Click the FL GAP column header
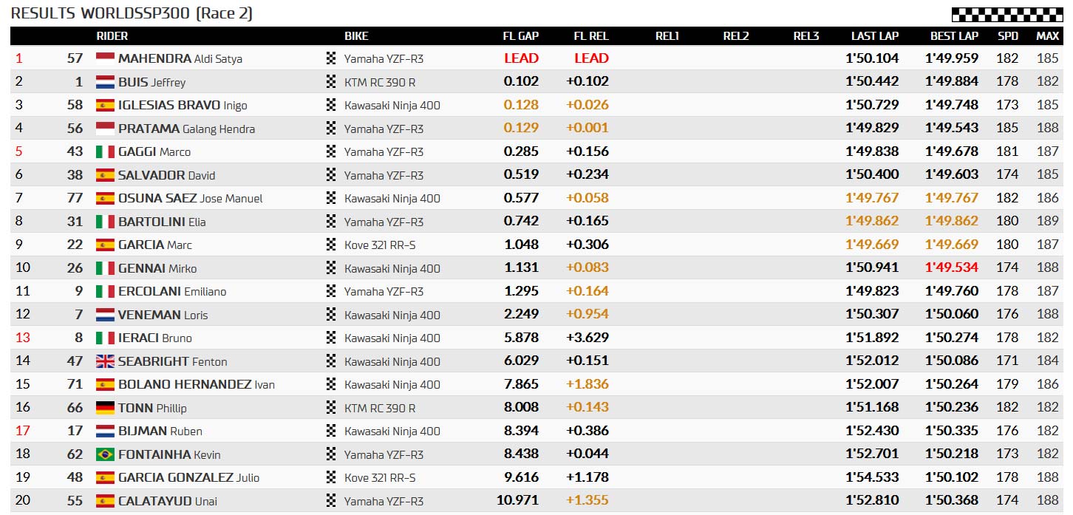Viewport: 1073px width, 515px height. pos(521,36)
